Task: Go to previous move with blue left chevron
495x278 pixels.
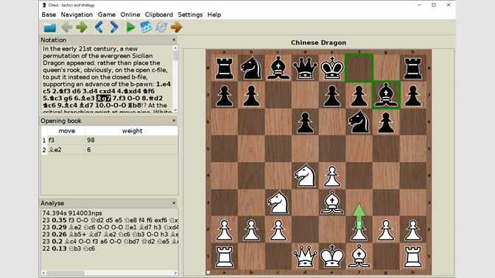Action: (x=99, y=27)
